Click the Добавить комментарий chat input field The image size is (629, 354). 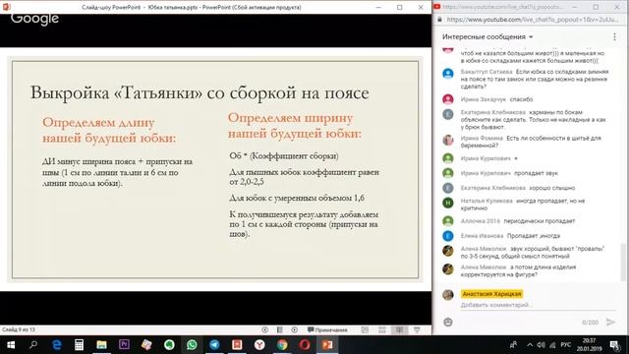tap(538, 305)
